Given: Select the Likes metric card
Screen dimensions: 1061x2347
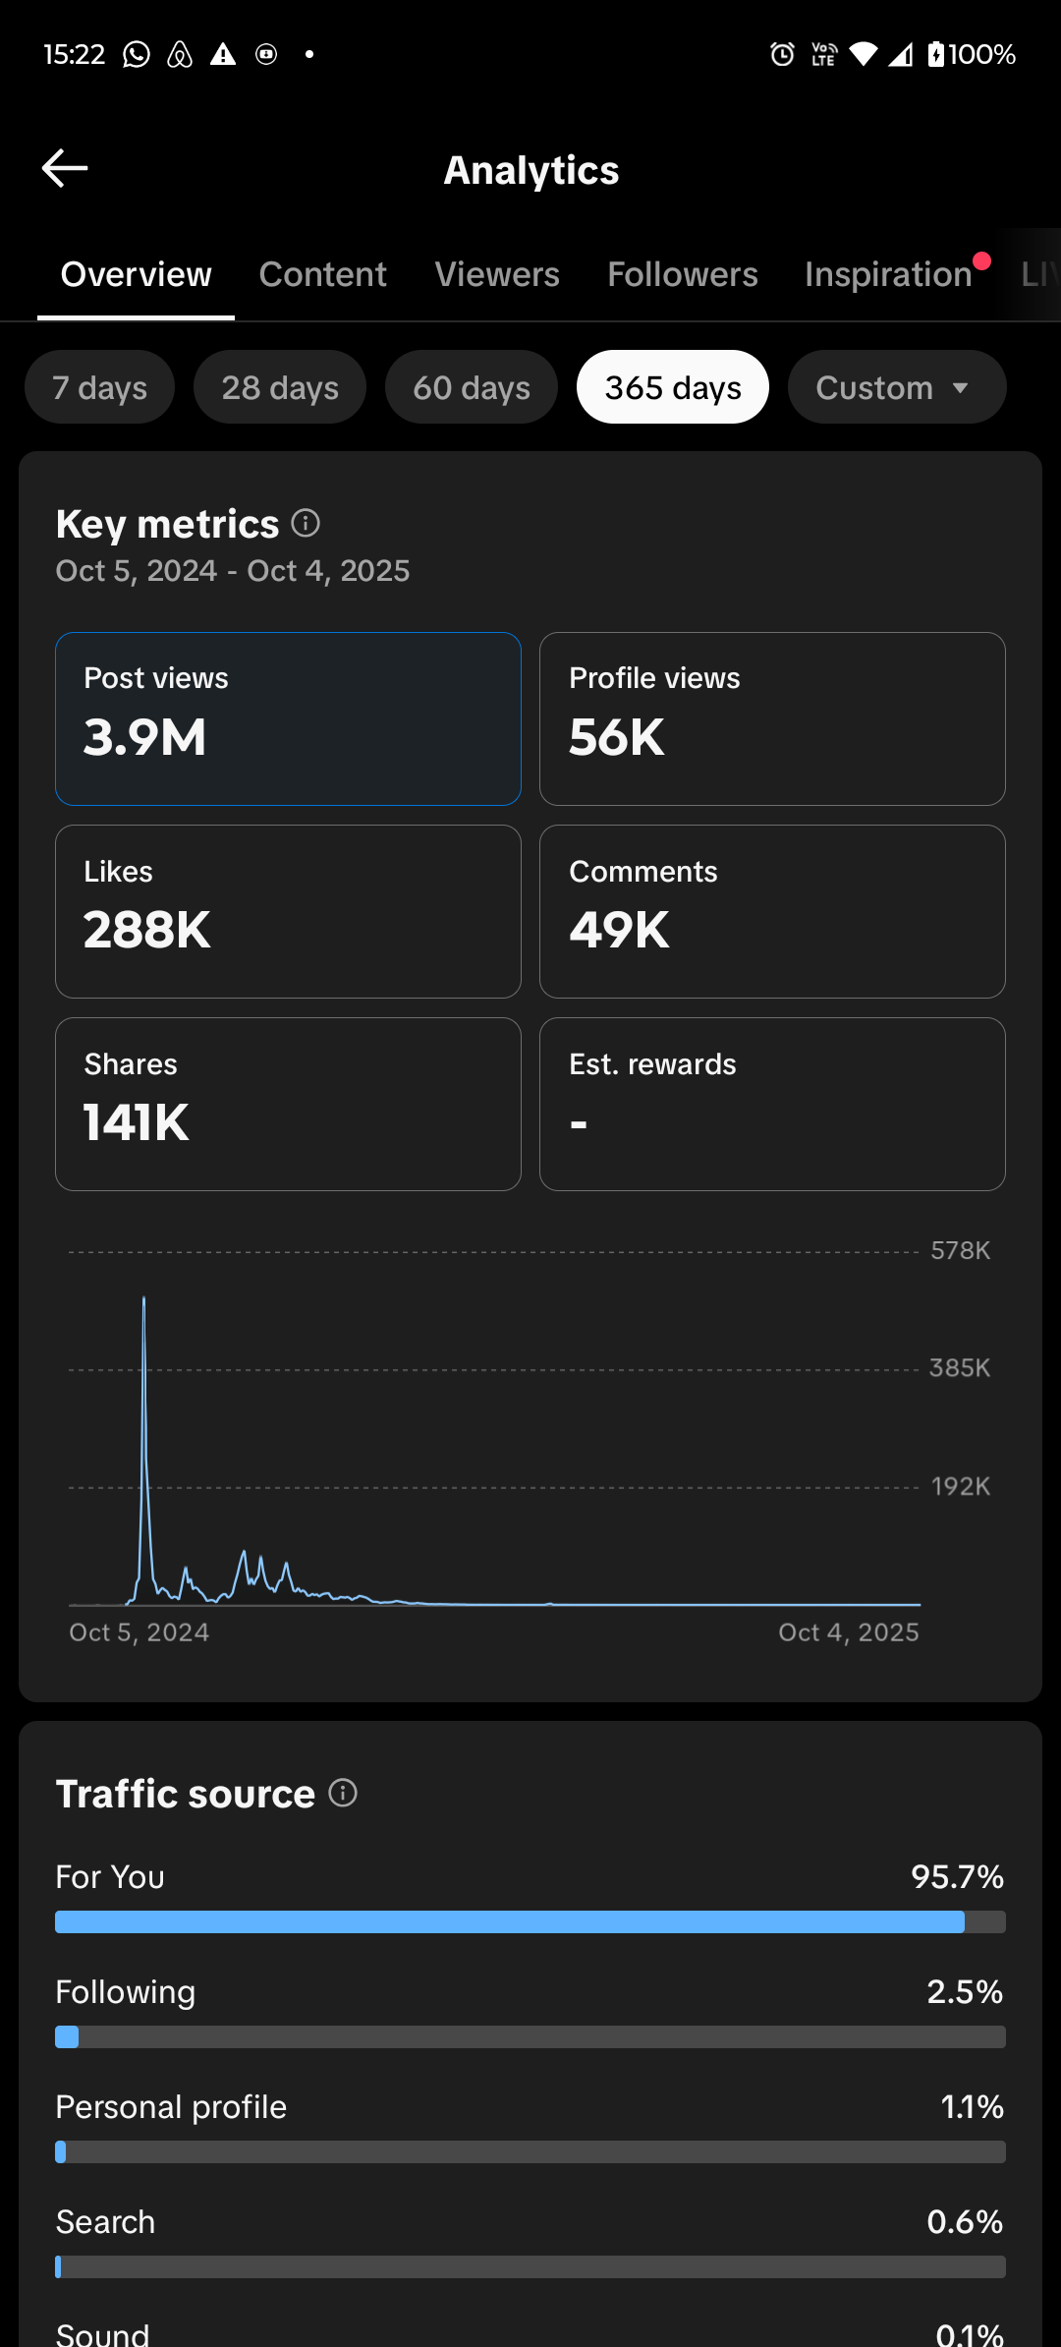Looking at the screenshot, I should pos(288,911).
